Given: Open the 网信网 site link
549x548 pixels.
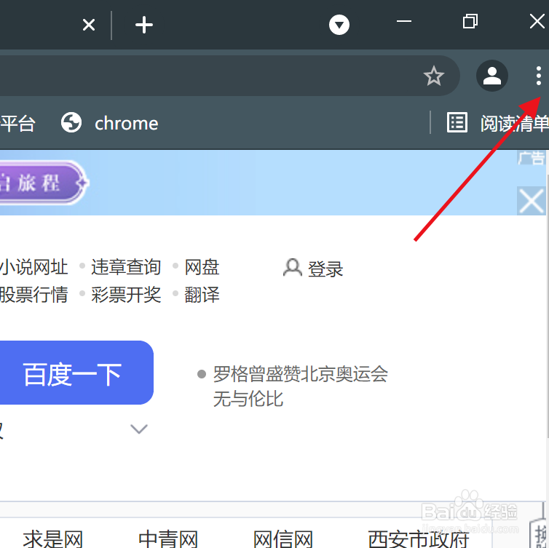Looking at the screenshot, I should 283,539.
